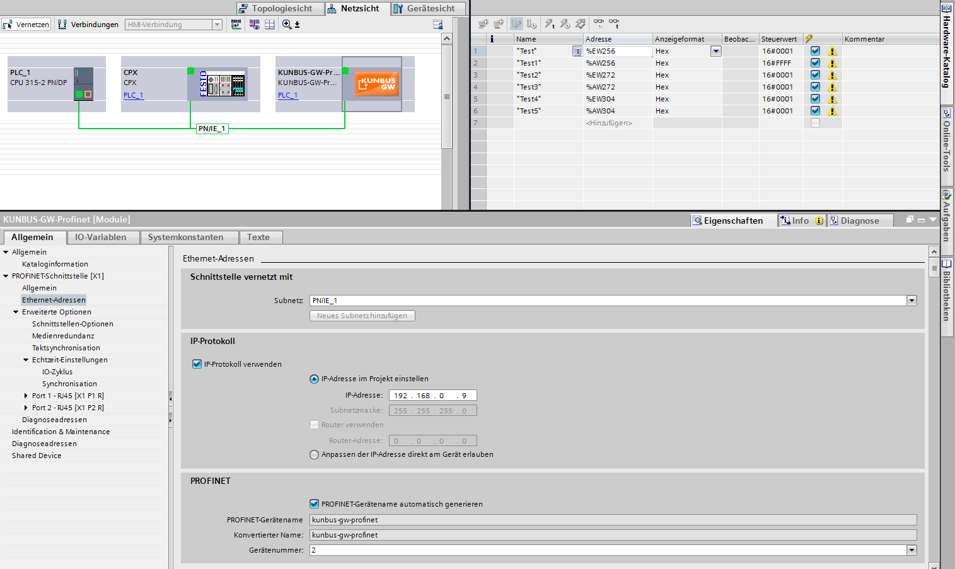The image size is (955, 569).
Task: Click the KUNBUS GW device image
Action: click(377, 84)
